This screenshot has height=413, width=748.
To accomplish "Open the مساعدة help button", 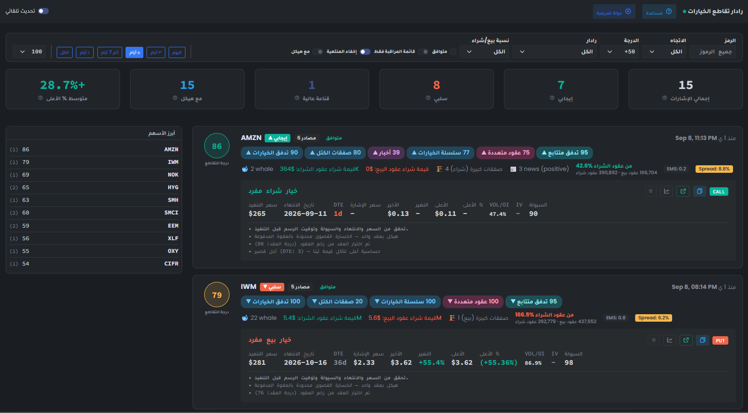I will click(659, 12).
